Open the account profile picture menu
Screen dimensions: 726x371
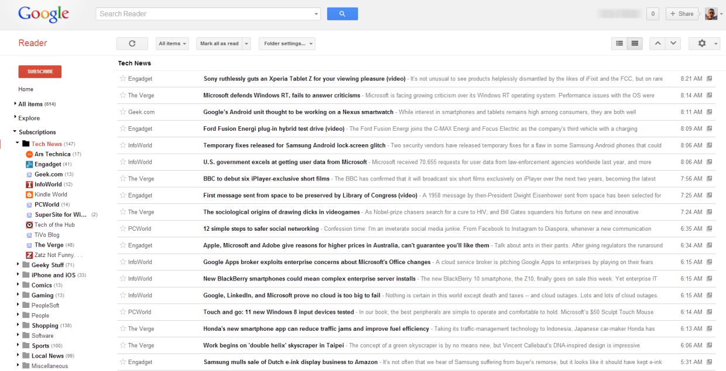click(711, 13)
